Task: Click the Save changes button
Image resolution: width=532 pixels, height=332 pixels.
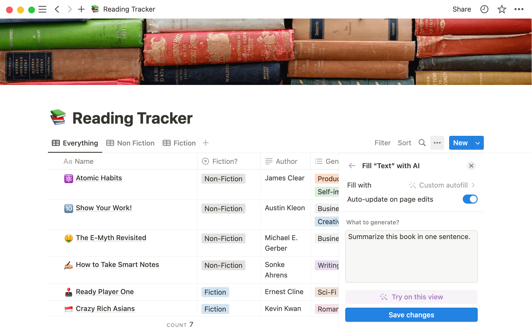Action: (411, 315)
